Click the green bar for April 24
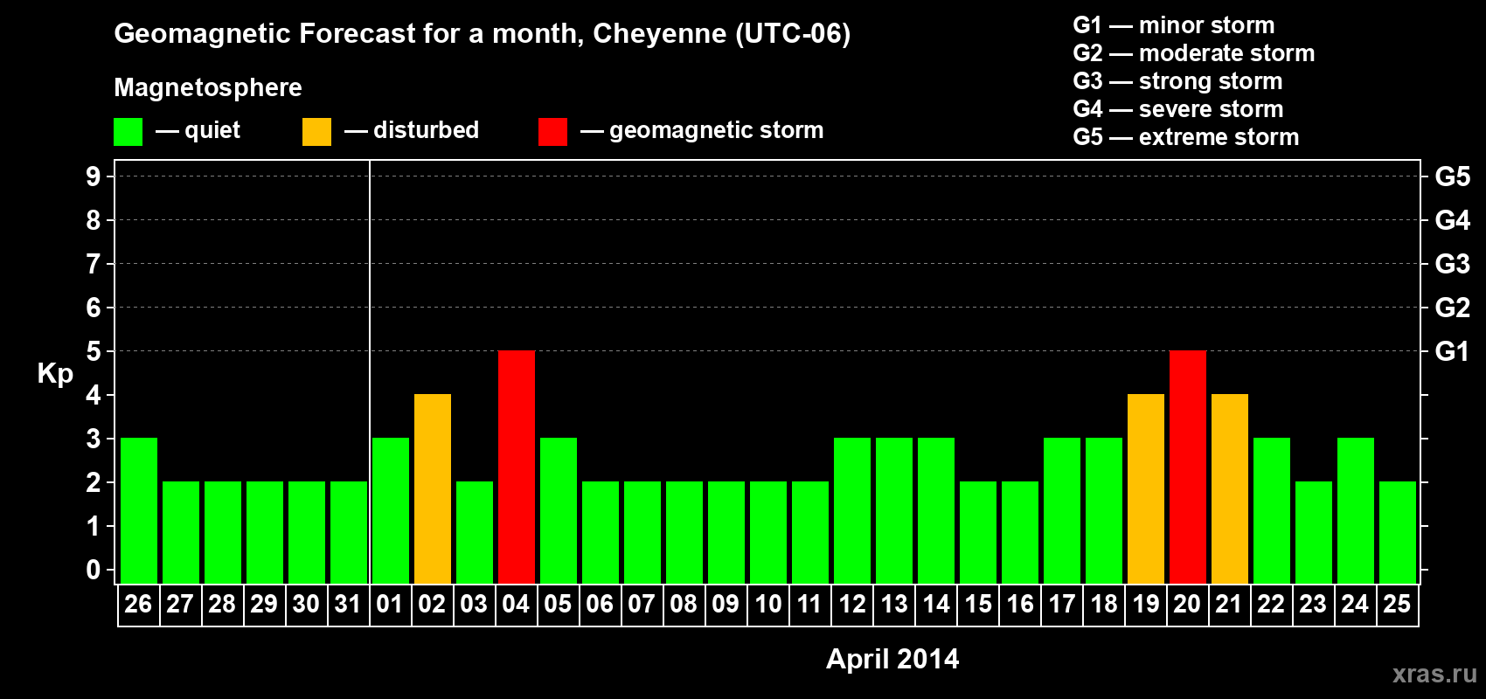Image resolution: width=1486 pixels, height=699 pixels. (1356, 510)
